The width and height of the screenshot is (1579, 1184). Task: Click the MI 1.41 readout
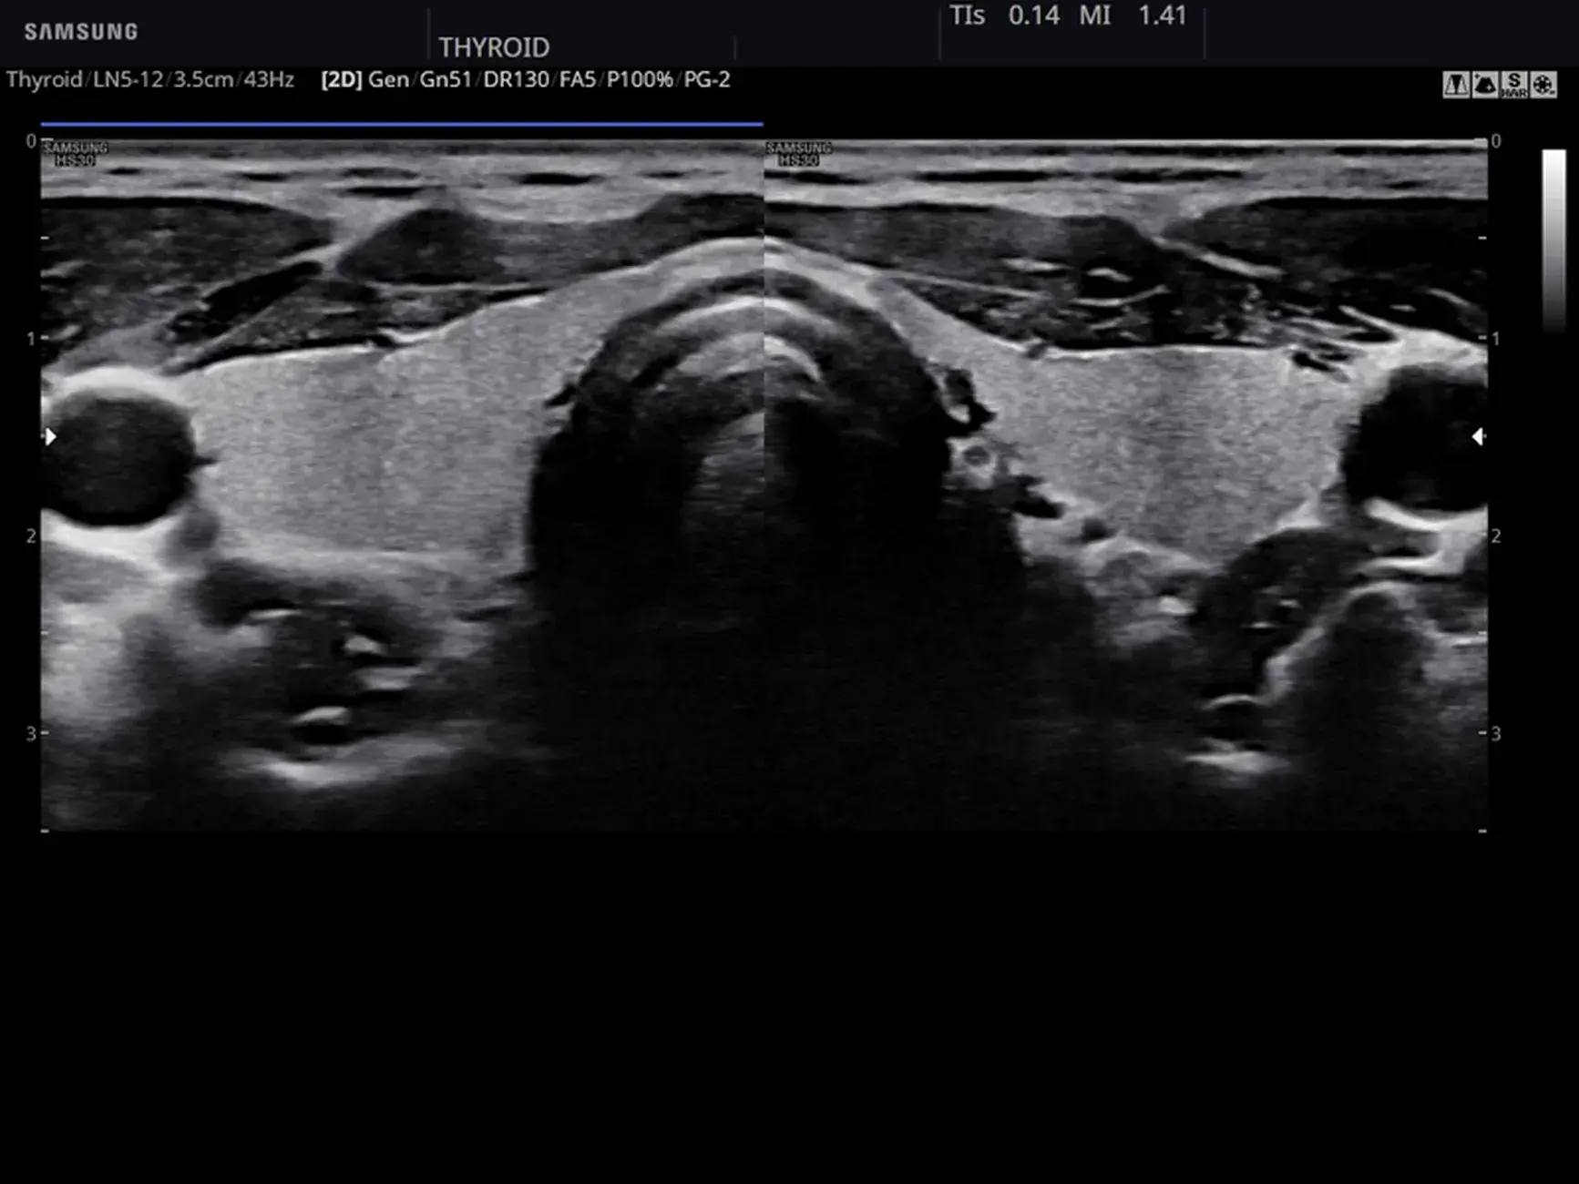[x=1133, y=15]
